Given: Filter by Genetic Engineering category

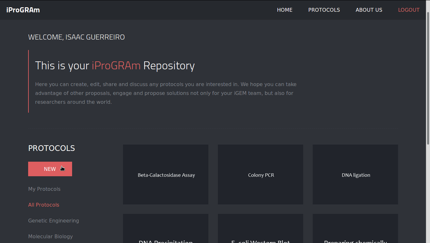Looking at the screenshot, I should tap(53, 221).
